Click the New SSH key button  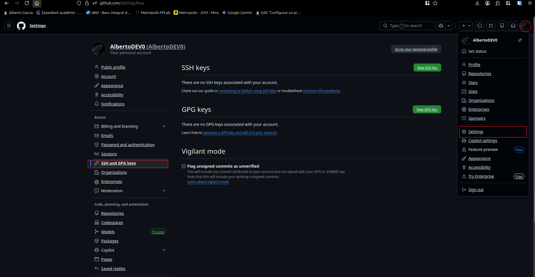point(427,68)
